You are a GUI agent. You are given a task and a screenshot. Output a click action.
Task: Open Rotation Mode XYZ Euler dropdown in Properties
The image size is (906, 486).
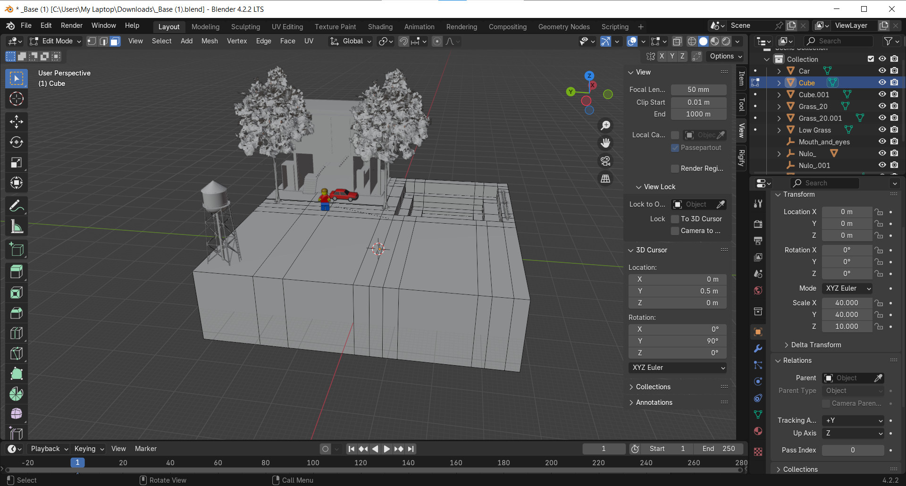pyautogui.click(x=848, y=288)
